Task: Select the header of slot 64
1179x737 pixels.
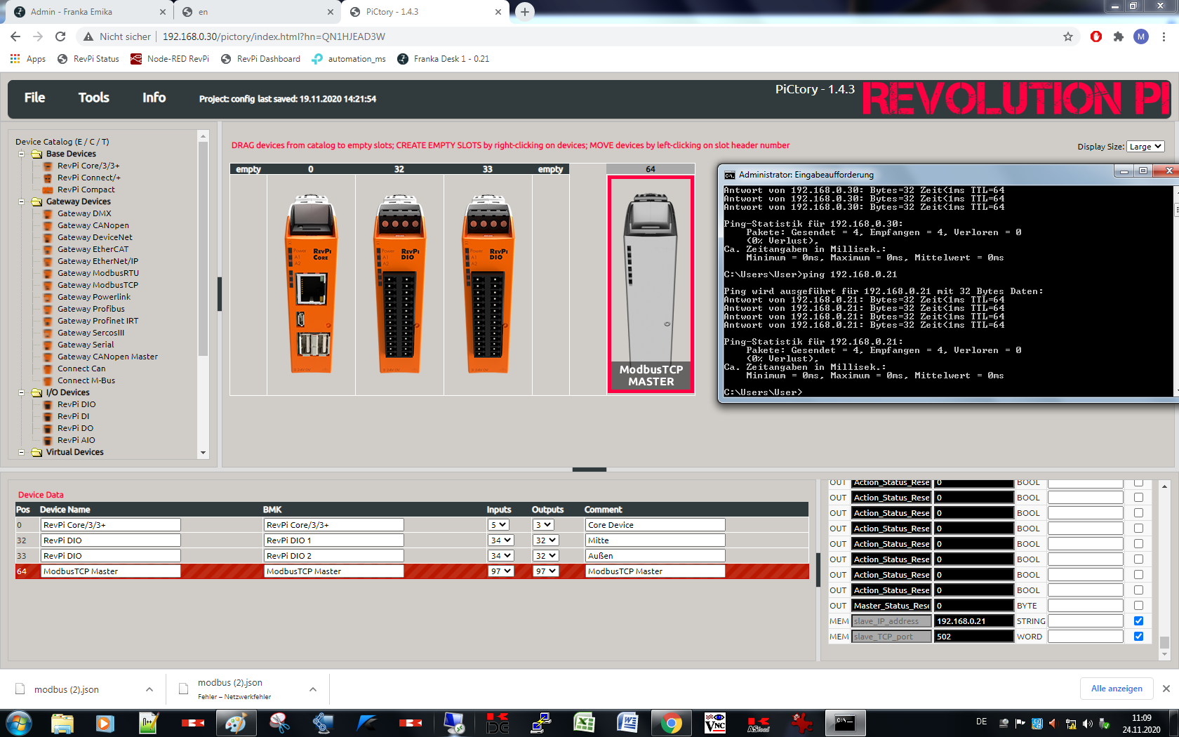Action: pyautogui.click(x=651, y=169)
